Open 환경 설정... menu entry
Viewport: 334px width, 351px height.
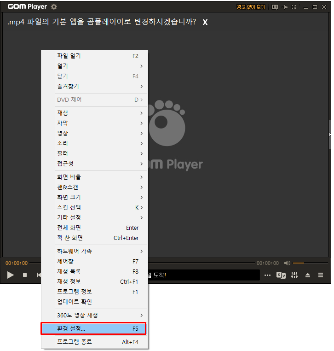pos(93,328)
